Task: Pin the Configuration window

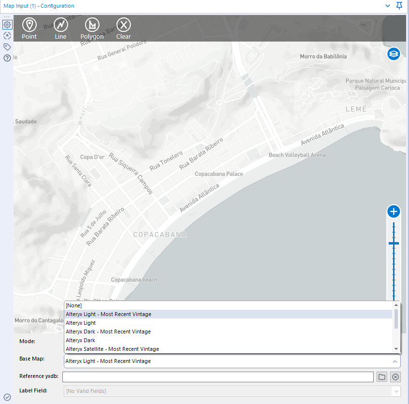Action: 399,5
